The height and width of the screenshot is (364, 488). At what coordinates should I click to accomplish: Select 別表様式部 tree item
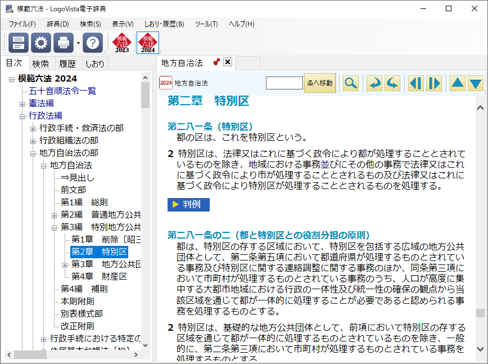[82, 313]
